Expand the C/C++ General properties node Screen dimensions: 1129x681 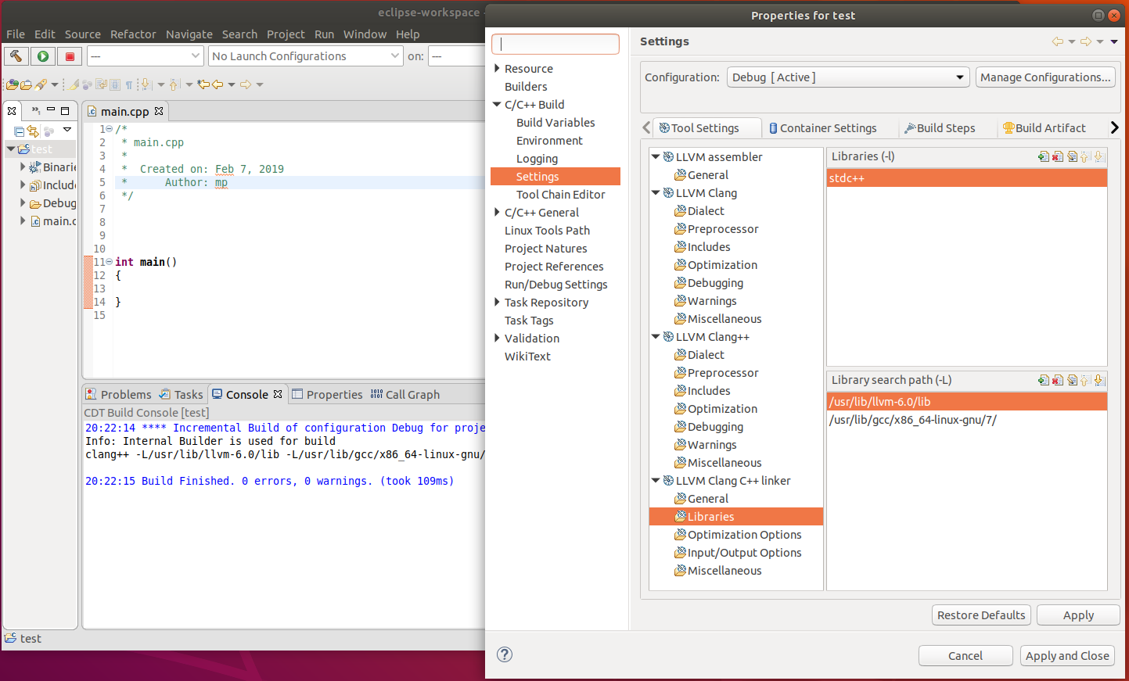498,213
